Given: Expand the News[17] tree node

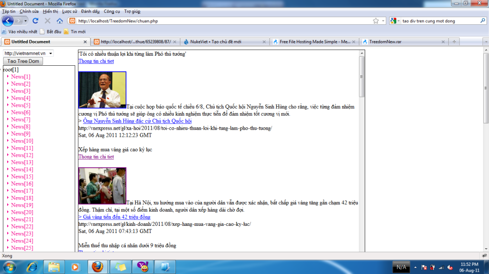Looking at the screenshot, I should pos(8,191).
